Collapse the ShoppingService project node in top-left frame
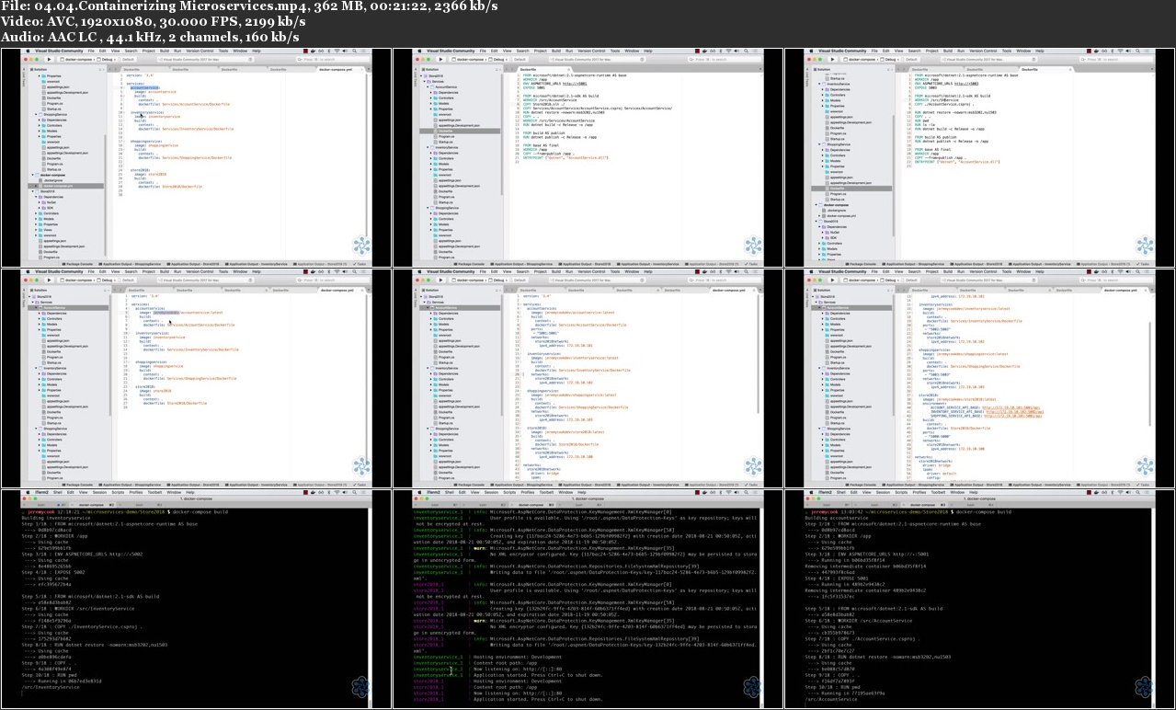Image resolution: width=1176 pixels, height=710 pixels. click(35, 115)
